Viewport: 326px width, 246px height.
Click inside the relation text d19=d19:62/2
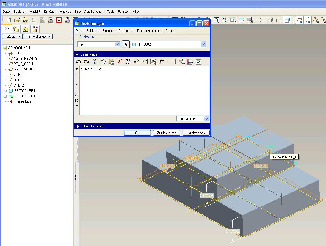(x=91, y=69)
